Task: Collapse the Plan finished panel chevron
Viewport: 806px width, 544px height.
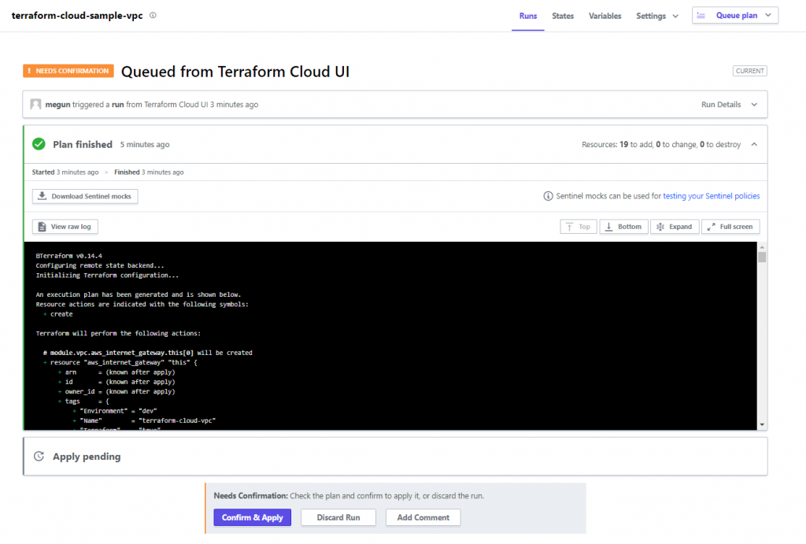Action: (x=754, y=145)
